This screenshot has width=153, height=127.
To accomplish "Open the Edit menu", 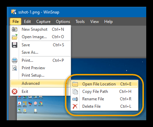I will (x=27, y=22).
